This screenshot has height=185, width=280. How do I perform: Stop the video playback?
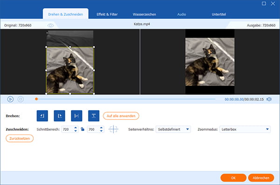pyautogui.click(x=21, y=99)
